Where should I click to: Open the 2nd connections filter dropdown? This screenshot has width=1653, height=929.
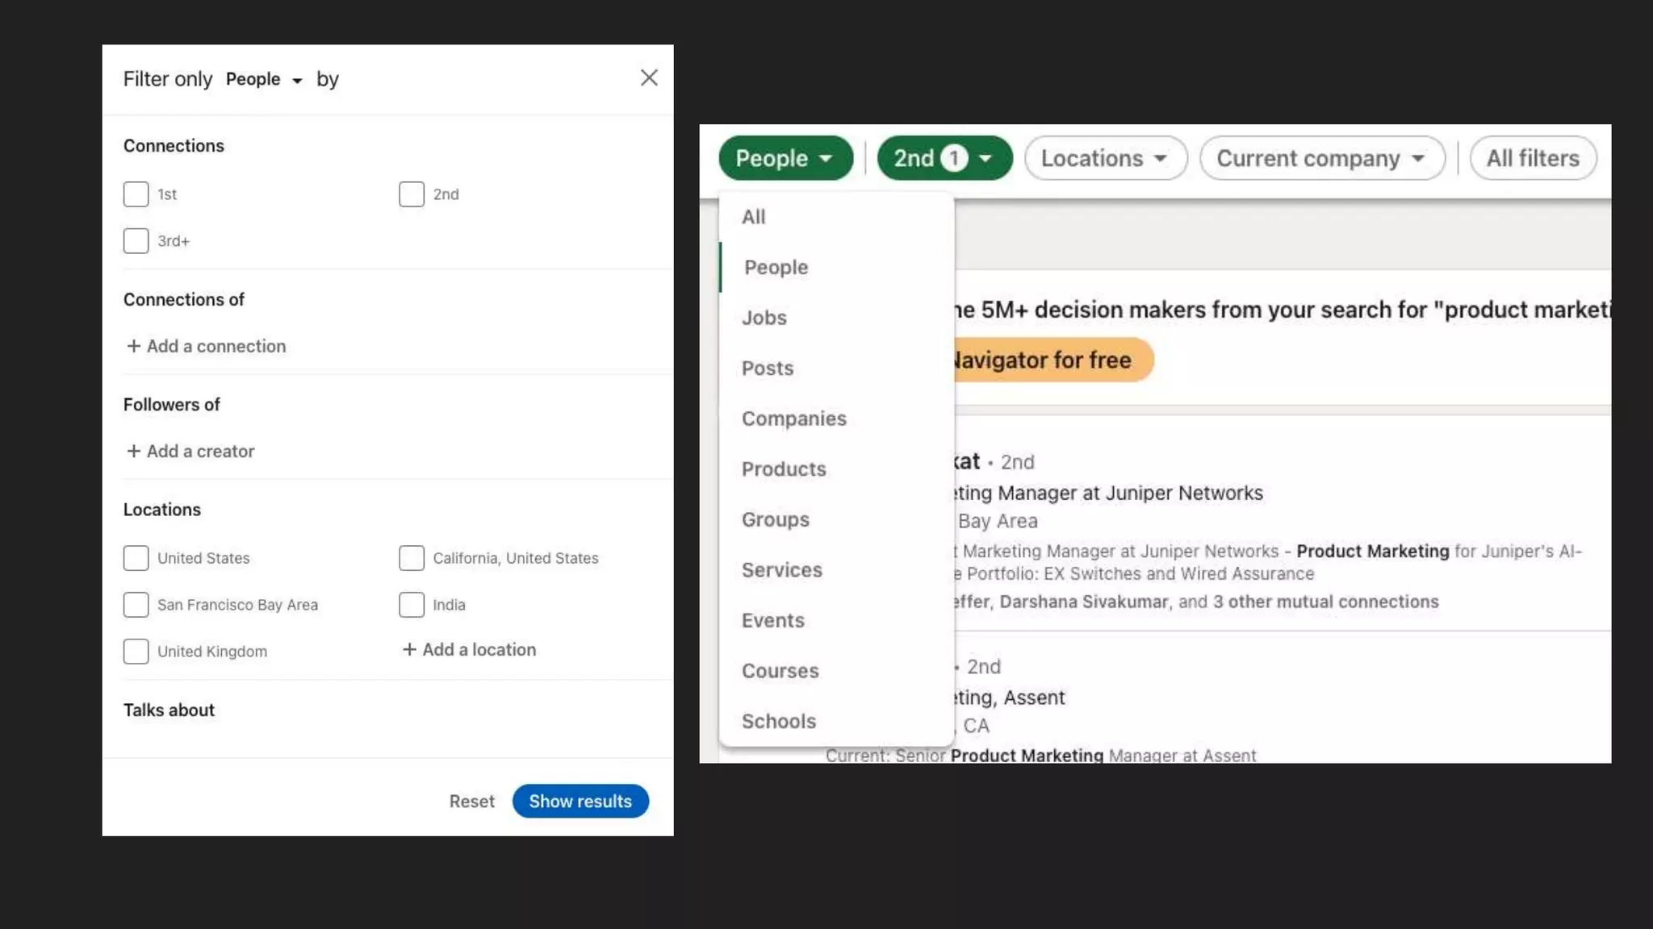tap(944, 158)
